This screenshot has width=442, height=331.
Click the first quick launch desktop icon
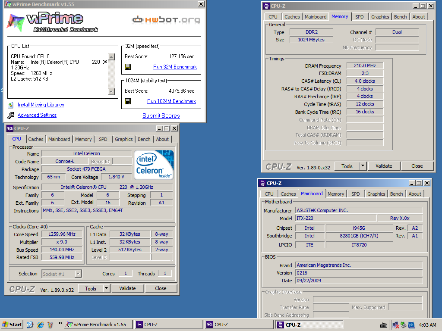point(30,325)
